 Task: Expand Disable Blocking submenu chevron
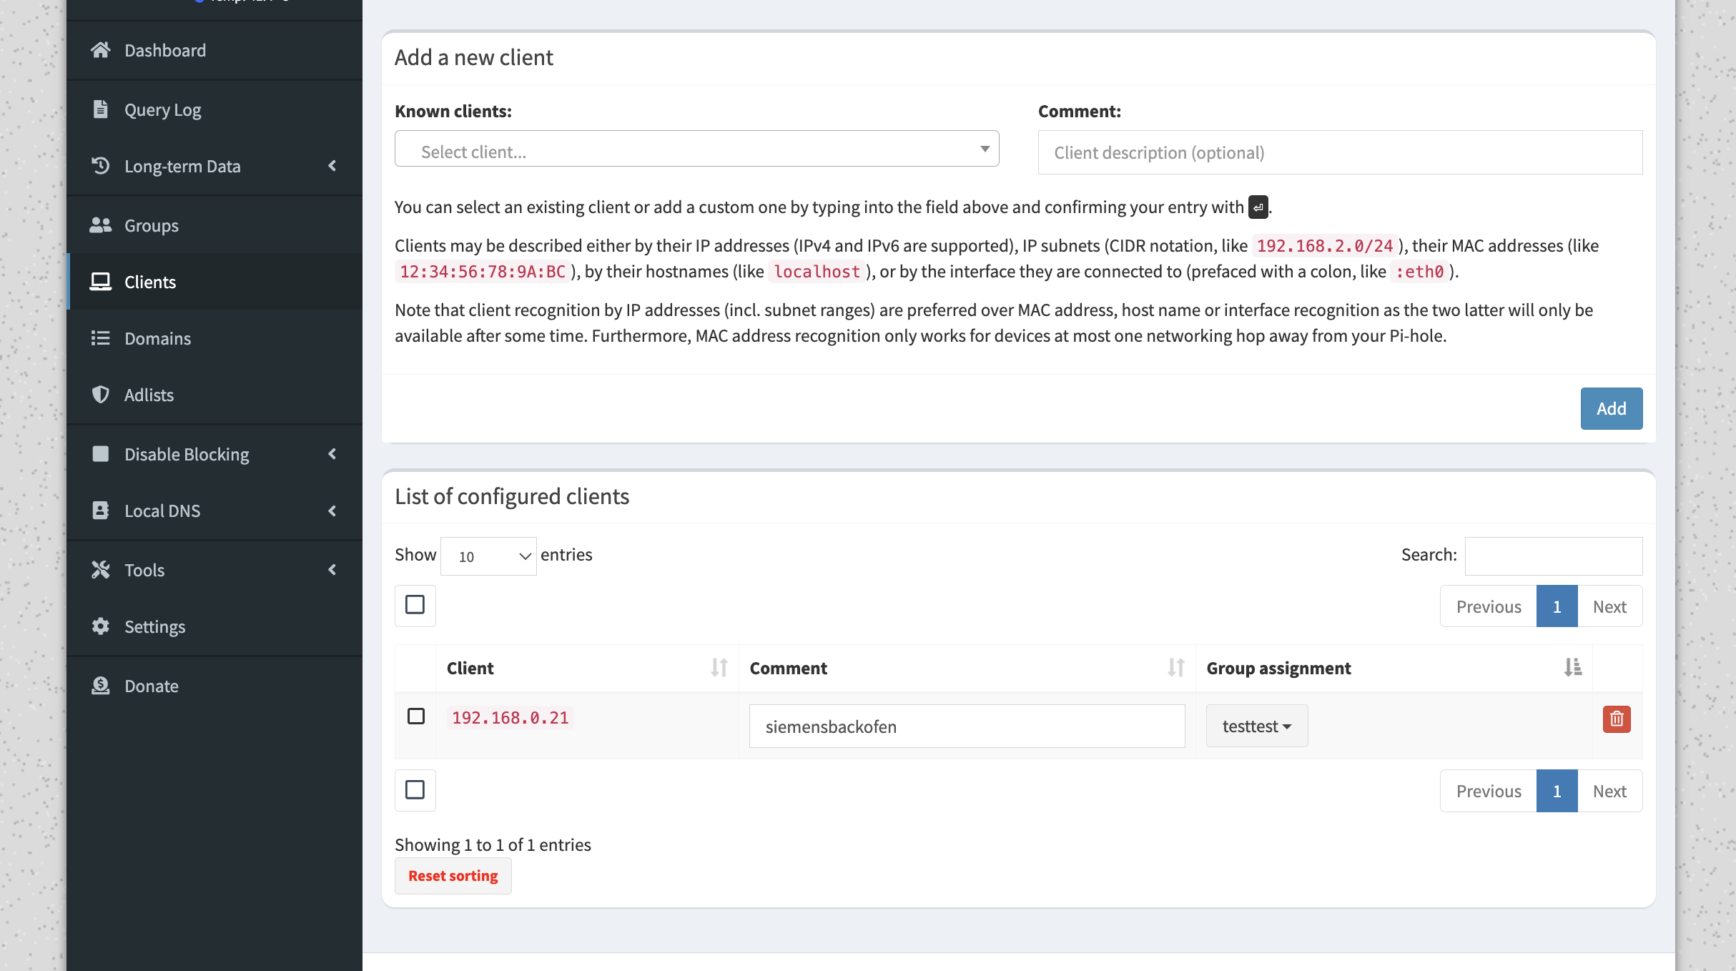tap(332, 454)
